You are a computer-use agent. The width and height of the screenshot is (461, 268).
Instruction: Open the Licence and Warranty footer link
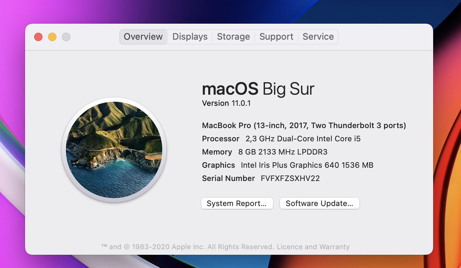tap(313, 247)
